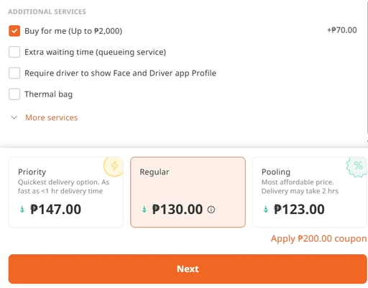Click the vertical scrollbar on right edge

[367, 70]
